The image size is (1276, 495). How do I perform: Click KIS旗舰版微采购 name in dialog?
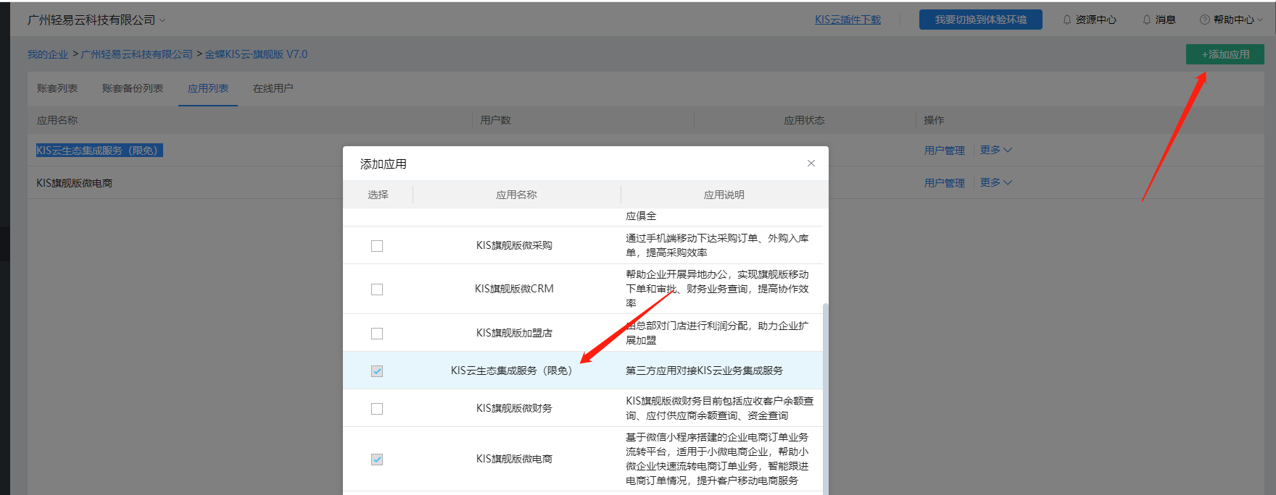point(514,245)
